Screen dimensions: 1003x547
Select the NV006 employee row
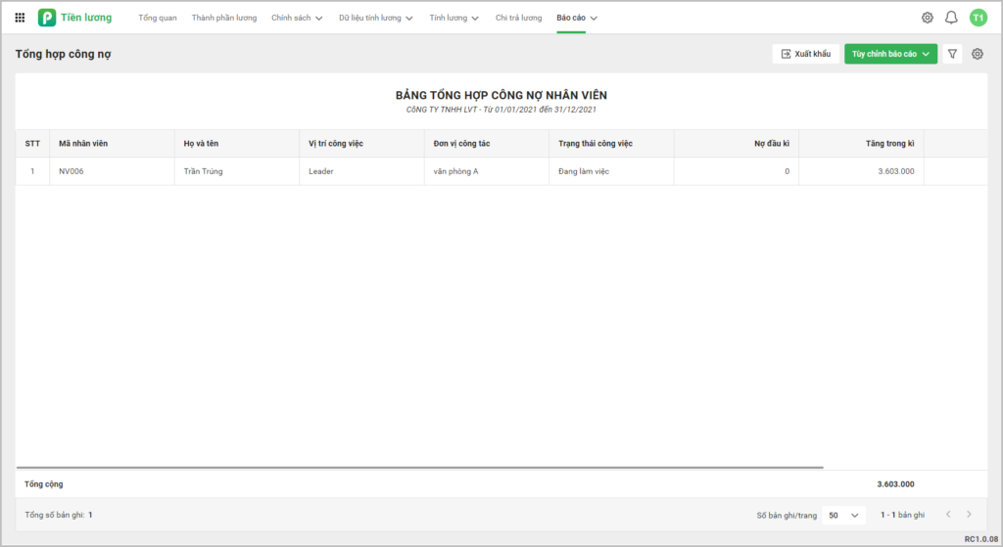point(392,171)
